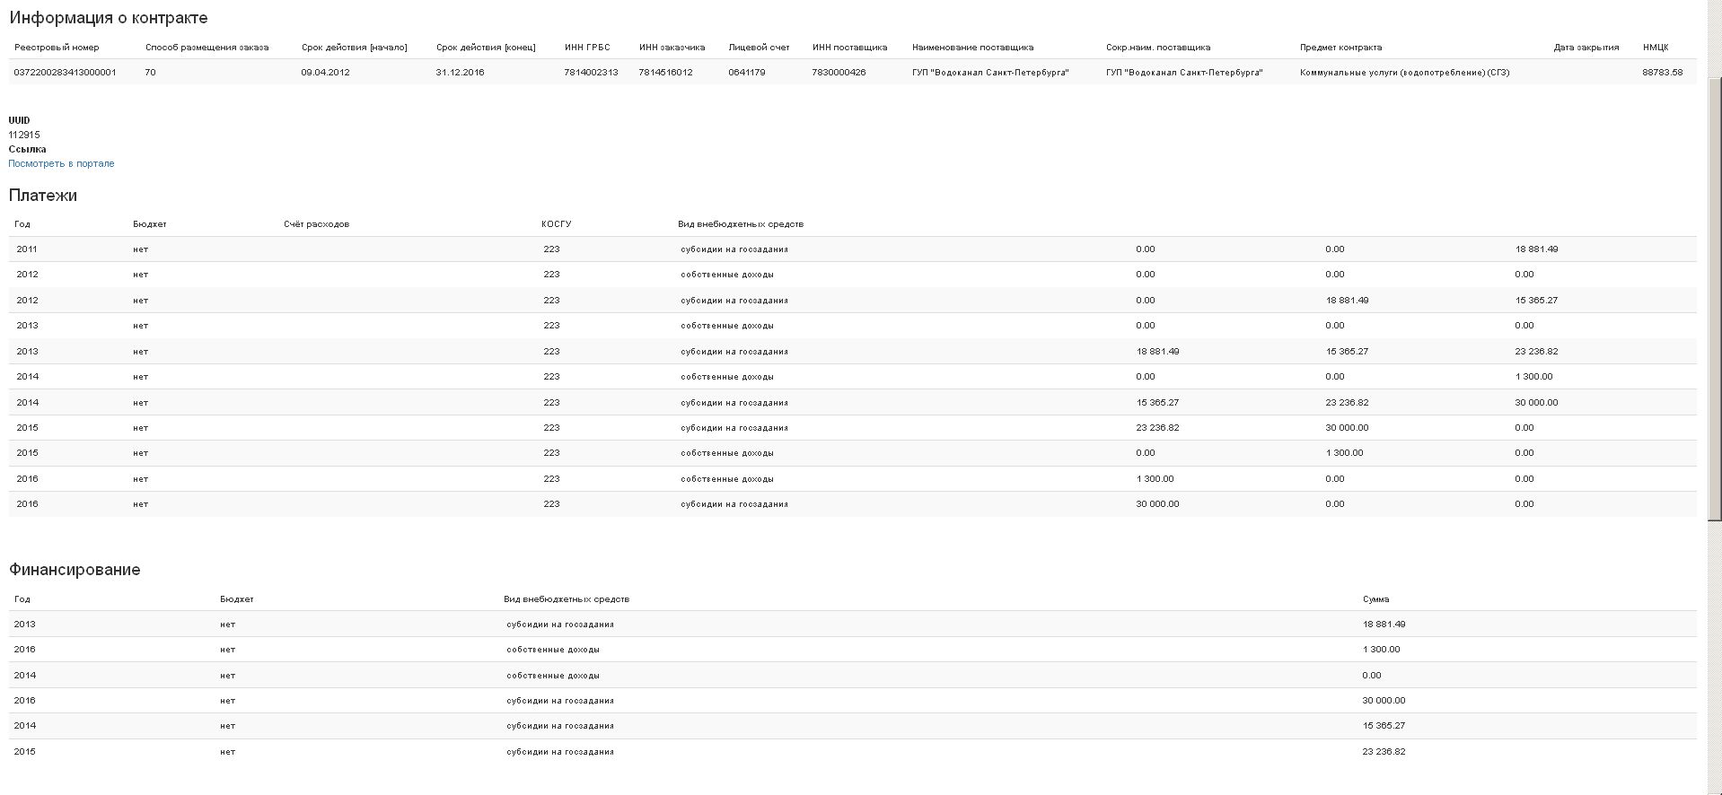
Task: Click the "Бюджет" header in Финансирование table
Action: pos(237,599)
